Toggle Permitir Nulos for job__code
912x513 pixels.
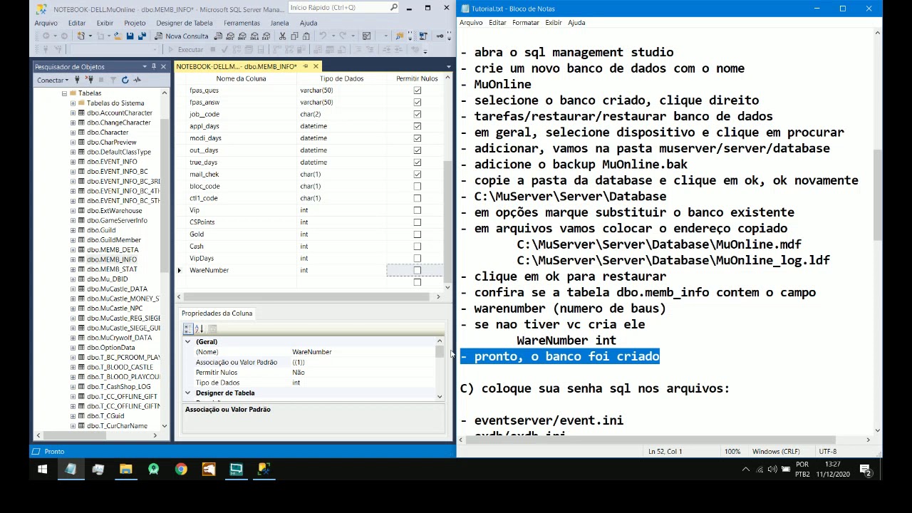click(x=418, y=114)
